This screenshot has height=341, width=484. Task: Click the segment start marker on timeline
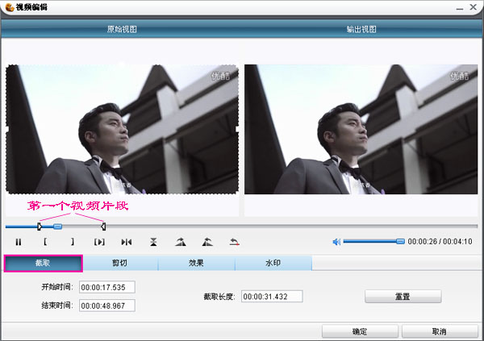coord(39,227)
